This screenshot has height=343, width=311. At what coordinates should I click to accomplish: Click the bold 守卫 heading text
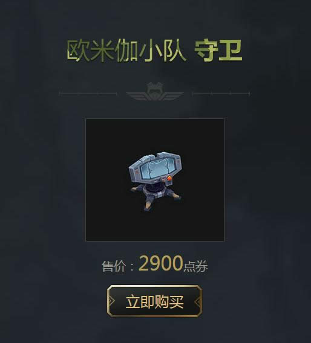[x=218, y=51]
